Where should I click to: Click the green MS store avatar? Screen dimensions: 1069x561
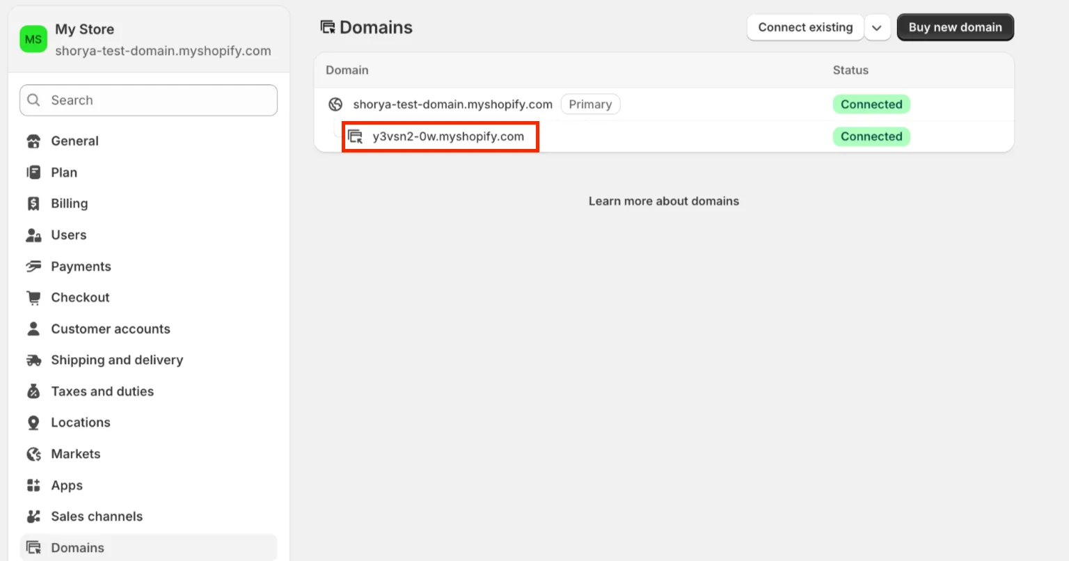coord(33,39)
